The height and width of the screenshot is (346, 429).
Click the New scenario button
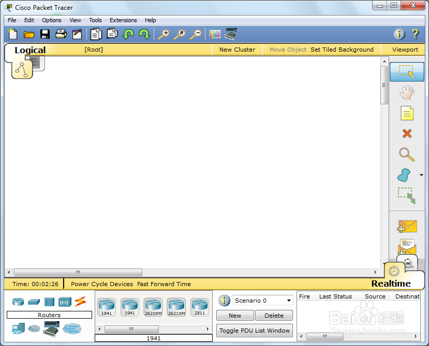pos(235,316)
